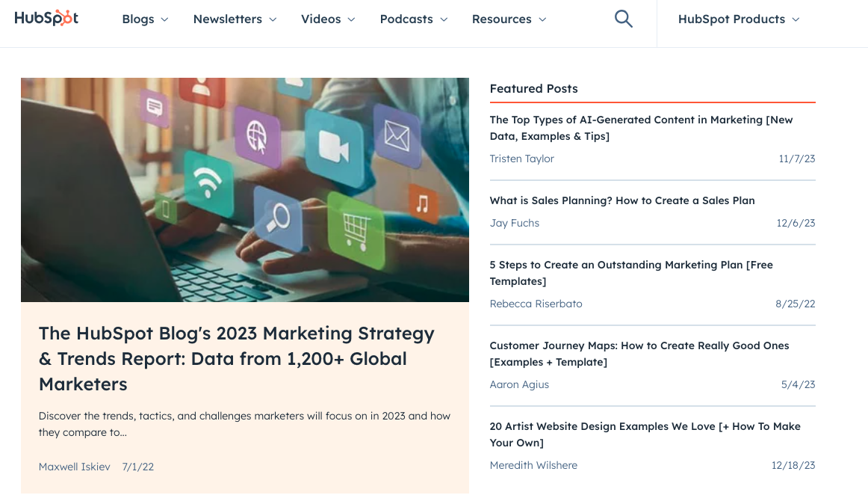
Task: Open the Newsletters menu
Action: [x=235, y=19]
